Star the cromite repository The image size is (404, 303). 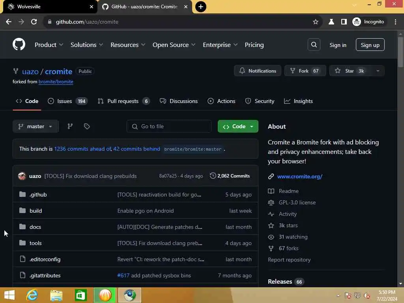coord(350,71)
